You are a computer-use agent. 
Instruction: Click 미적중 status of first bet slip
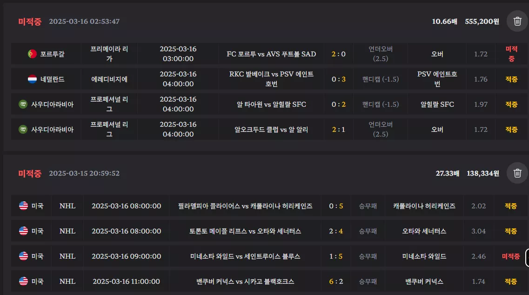[x=30, y=21]
